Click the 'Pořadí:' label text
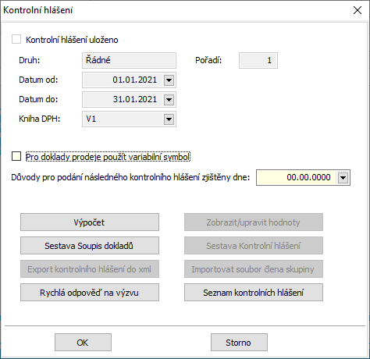The image size is (370, 359). point(208,60)
